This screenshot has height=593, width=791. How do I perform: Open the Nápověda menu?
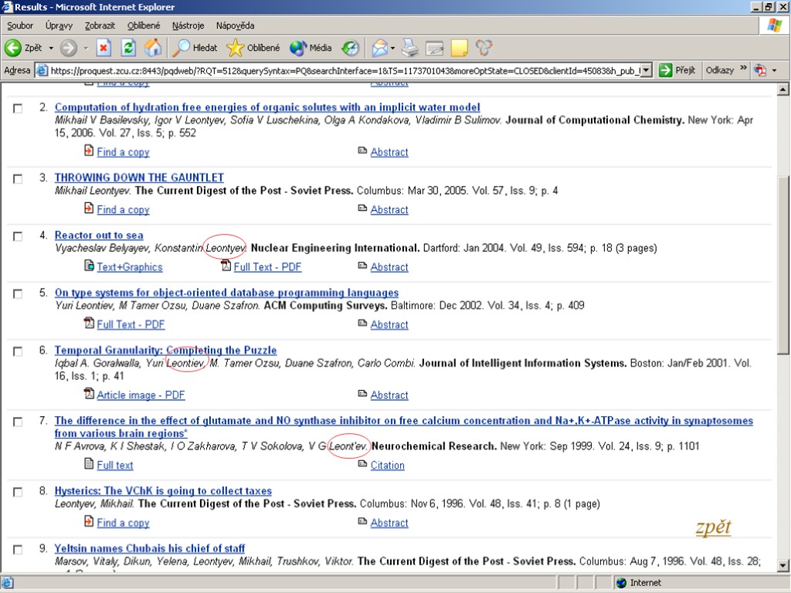235,25
